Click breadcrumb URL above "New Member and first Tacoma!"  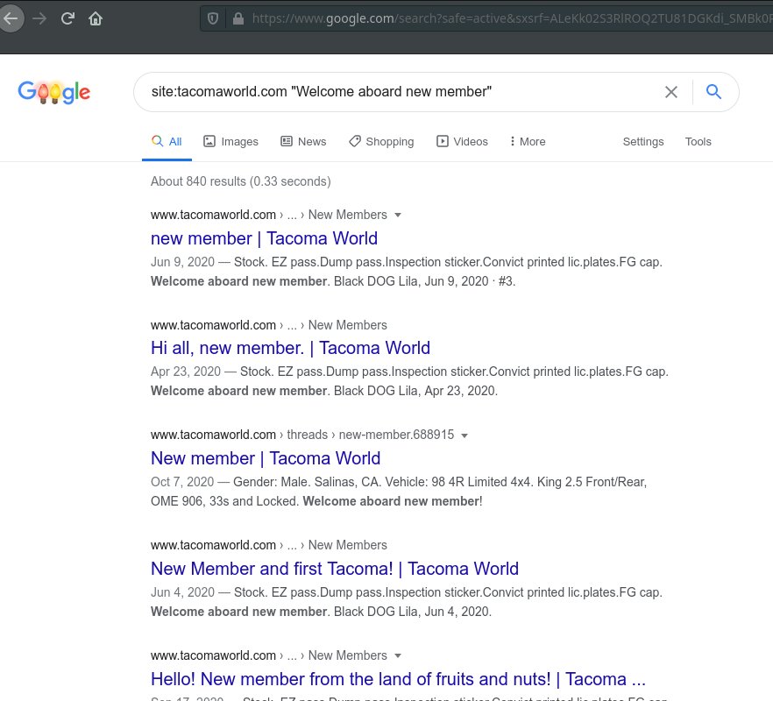point(269,545)
